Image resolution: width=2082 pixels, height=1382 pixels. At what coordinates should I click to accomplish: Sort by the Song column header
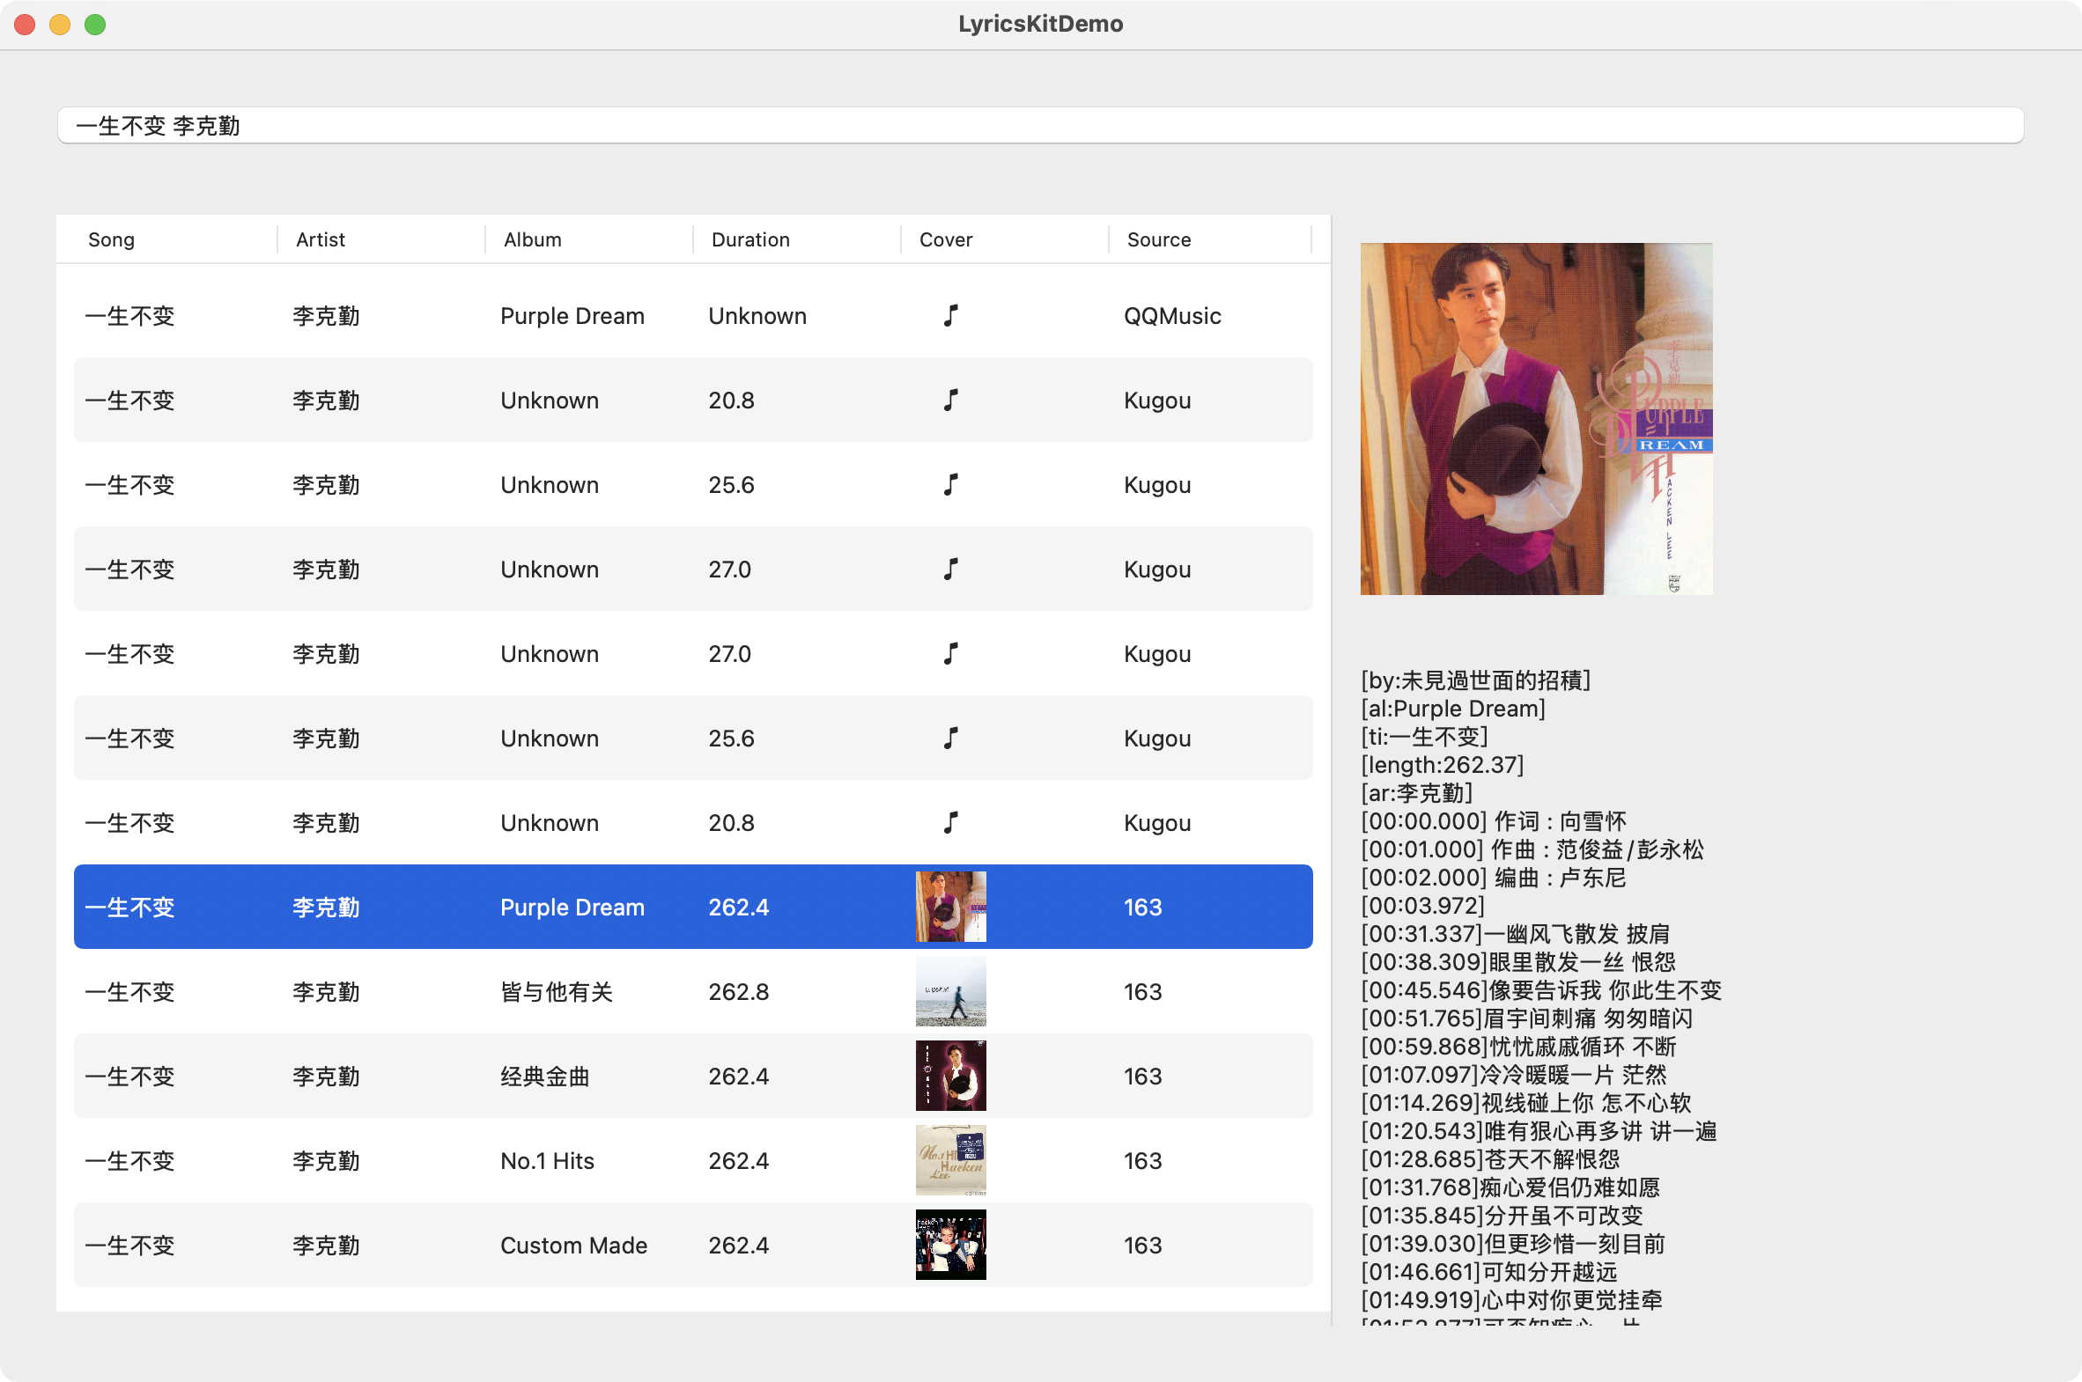pos(112,239)
